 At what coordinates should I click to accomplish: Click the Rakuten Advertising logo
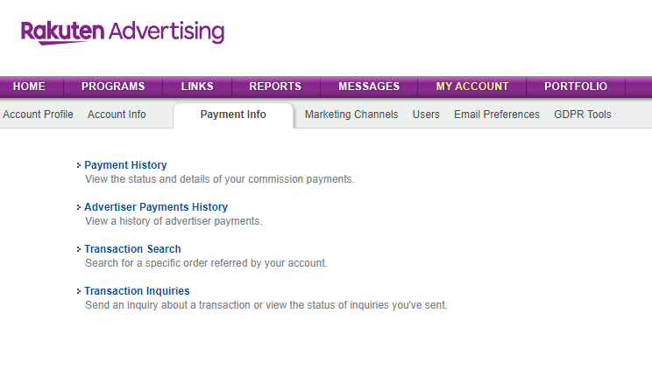tap(123, 32)
